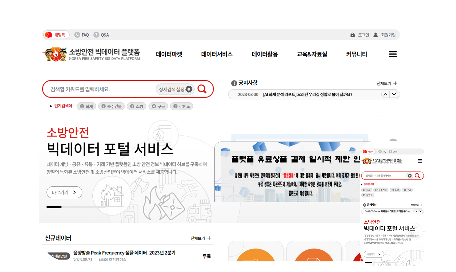Click the plus icon beside 전체보기 in the mobile preview
Viewport: 456px width, 272px height.
pos(421,205)
